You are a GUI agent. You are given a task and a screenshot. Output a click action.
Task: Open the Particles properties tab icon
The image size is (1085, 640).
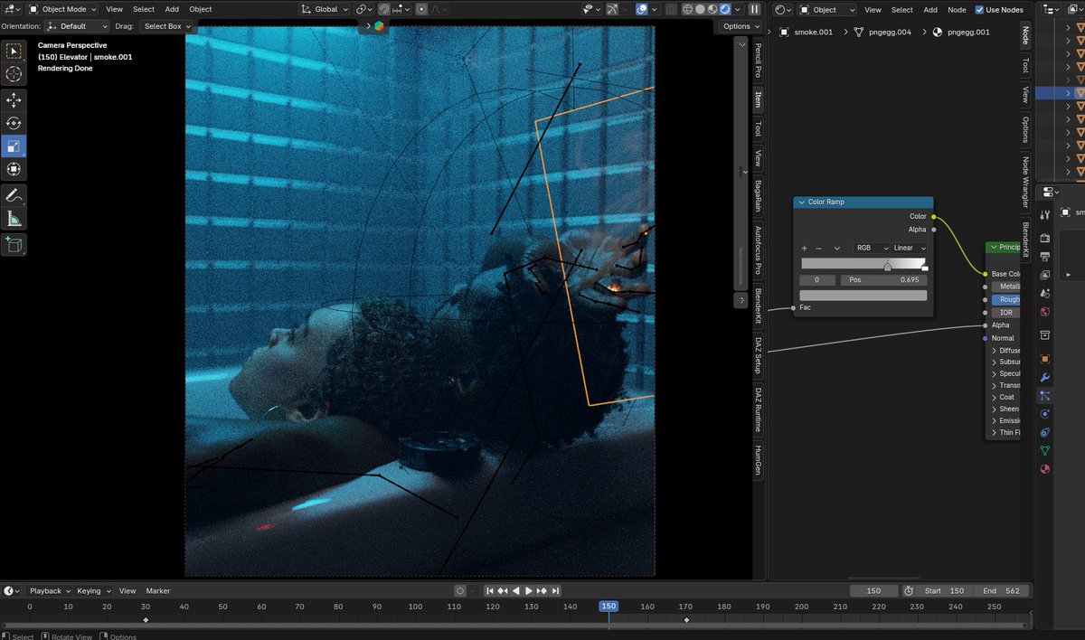click(1044, 396)
